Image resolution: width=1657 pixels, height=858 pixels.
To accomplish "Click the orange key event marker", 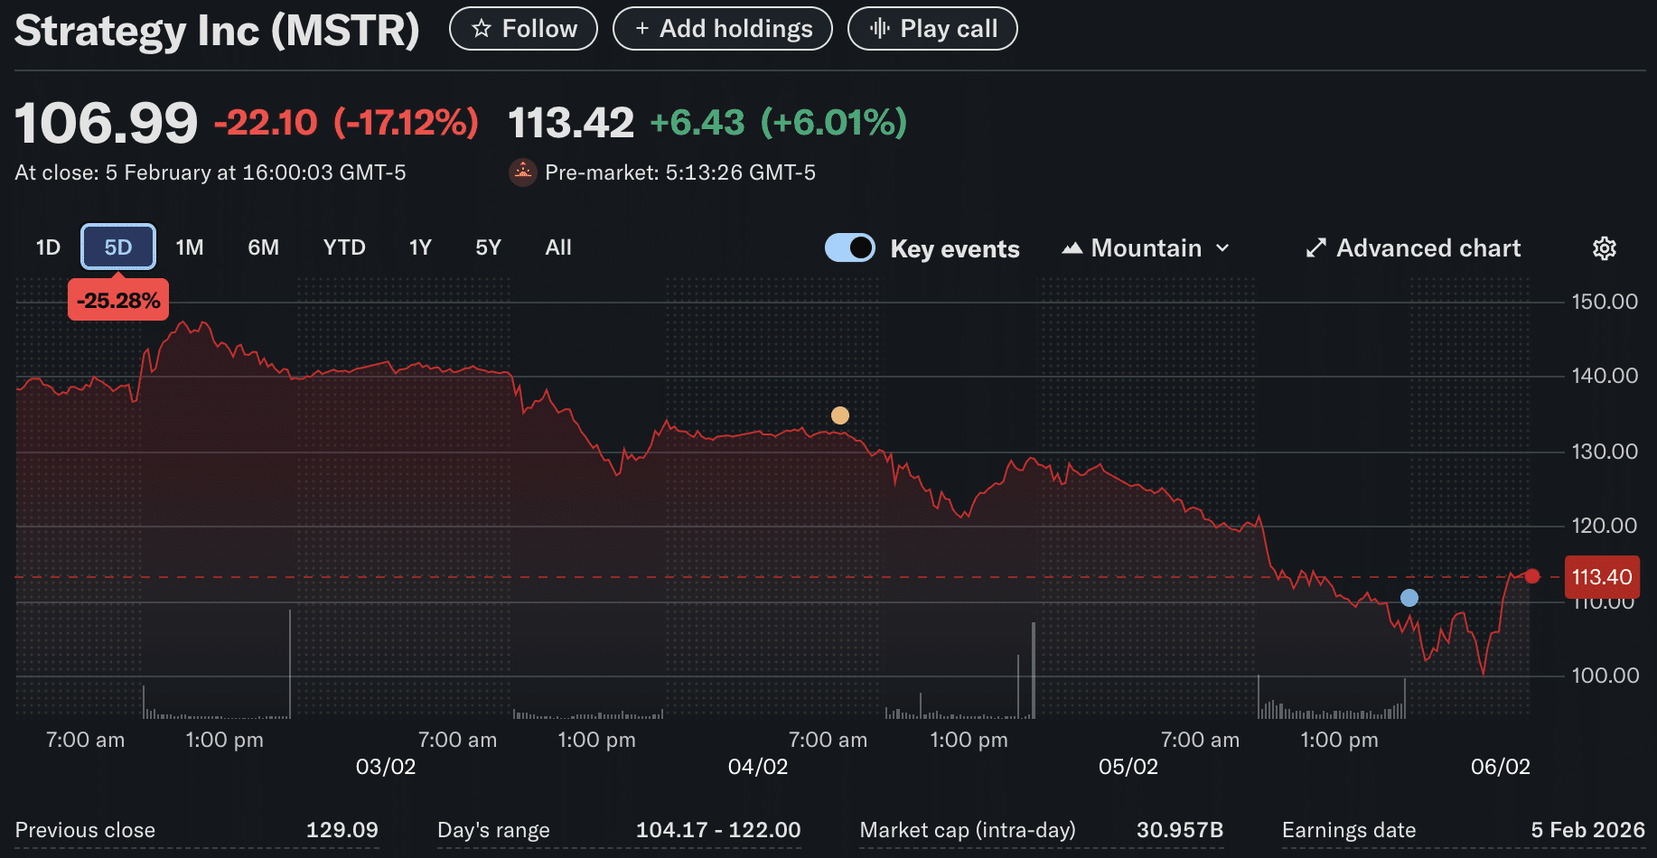I will [840, 415].
